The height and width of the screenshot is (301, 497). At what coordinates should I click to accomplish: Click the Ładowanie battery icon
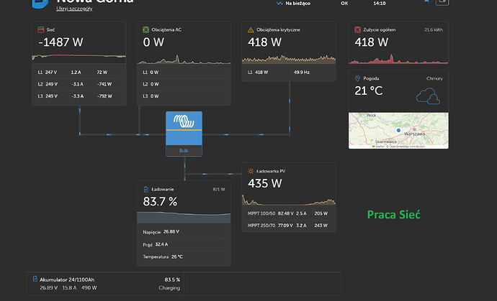(x=145, y=190)
